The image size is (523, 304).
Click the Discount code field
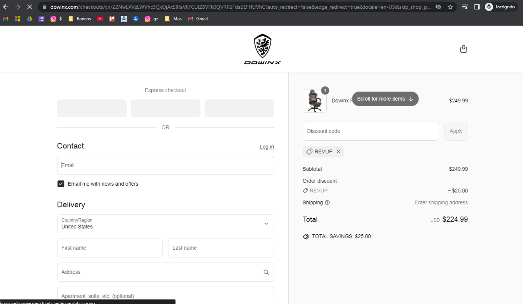point(371,131)
